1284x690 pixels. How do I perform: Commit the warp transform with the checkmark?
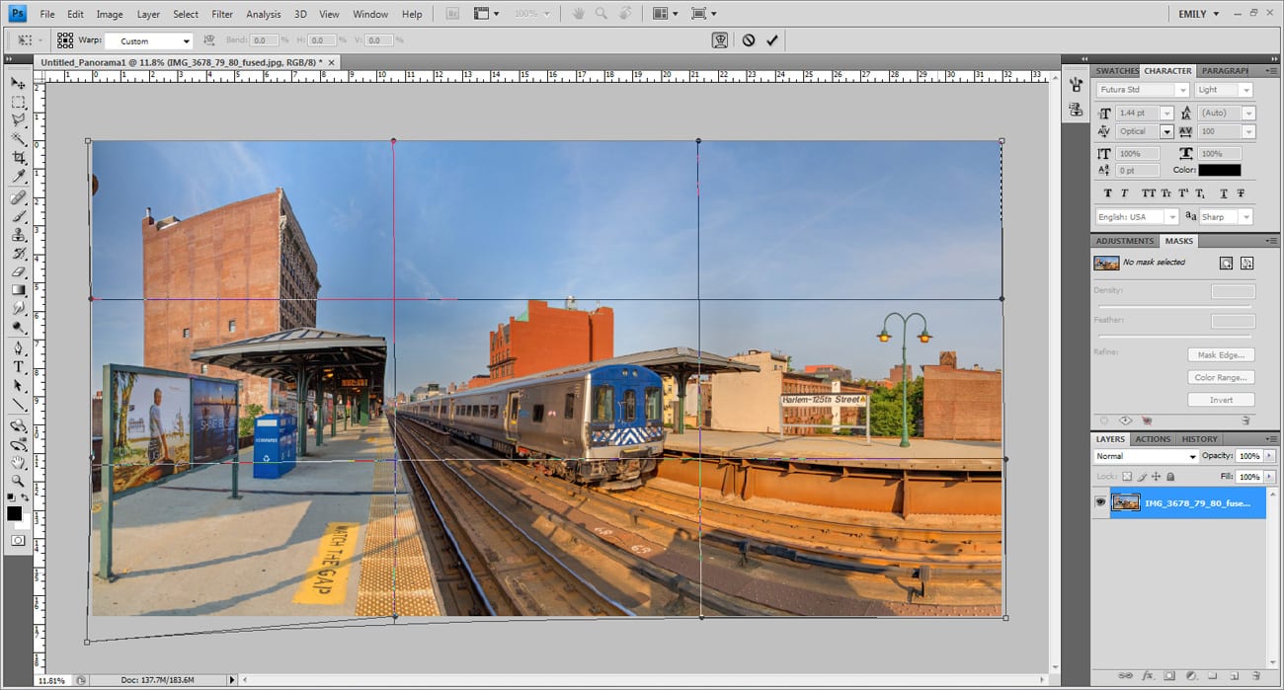[x=772, y=40]
